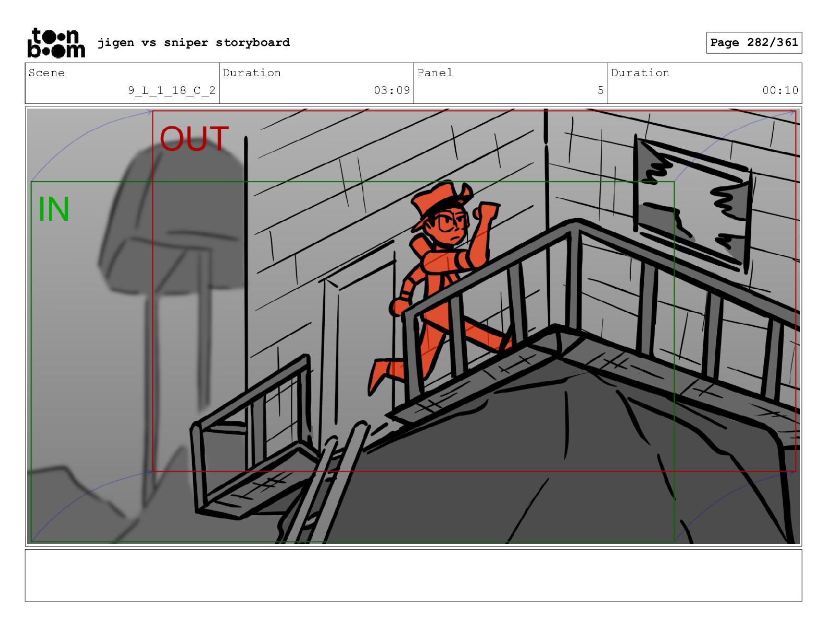
Task: Click the panel number "5"
Action: tap(600, 90)
